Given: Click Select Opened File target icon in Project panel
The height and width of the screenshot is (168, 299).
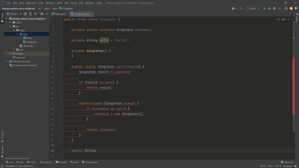Looking at the screenshot, I should tap(25, 14).
